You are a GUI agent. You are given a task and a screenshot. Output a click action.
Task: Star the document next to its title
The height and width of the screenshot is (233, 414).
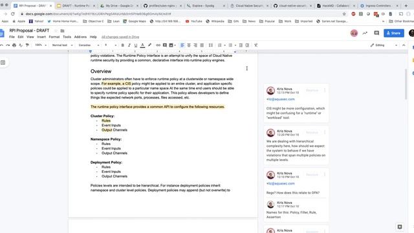coord(56,31)
